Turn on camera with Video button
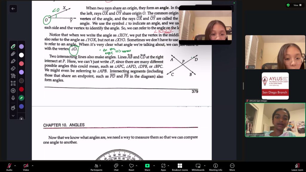 click(26, 167)
